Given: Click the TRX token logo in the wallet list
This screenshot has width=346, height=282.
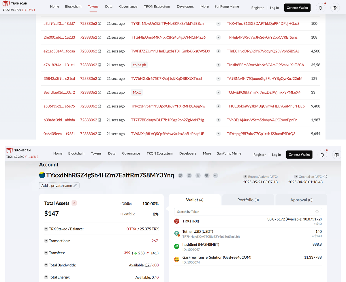Looking at the screenshot, I should pos(176,221).
